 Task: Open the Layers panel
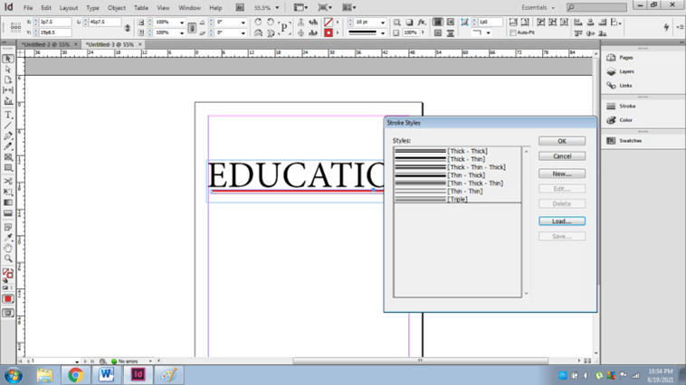click(x=626, y=71)
